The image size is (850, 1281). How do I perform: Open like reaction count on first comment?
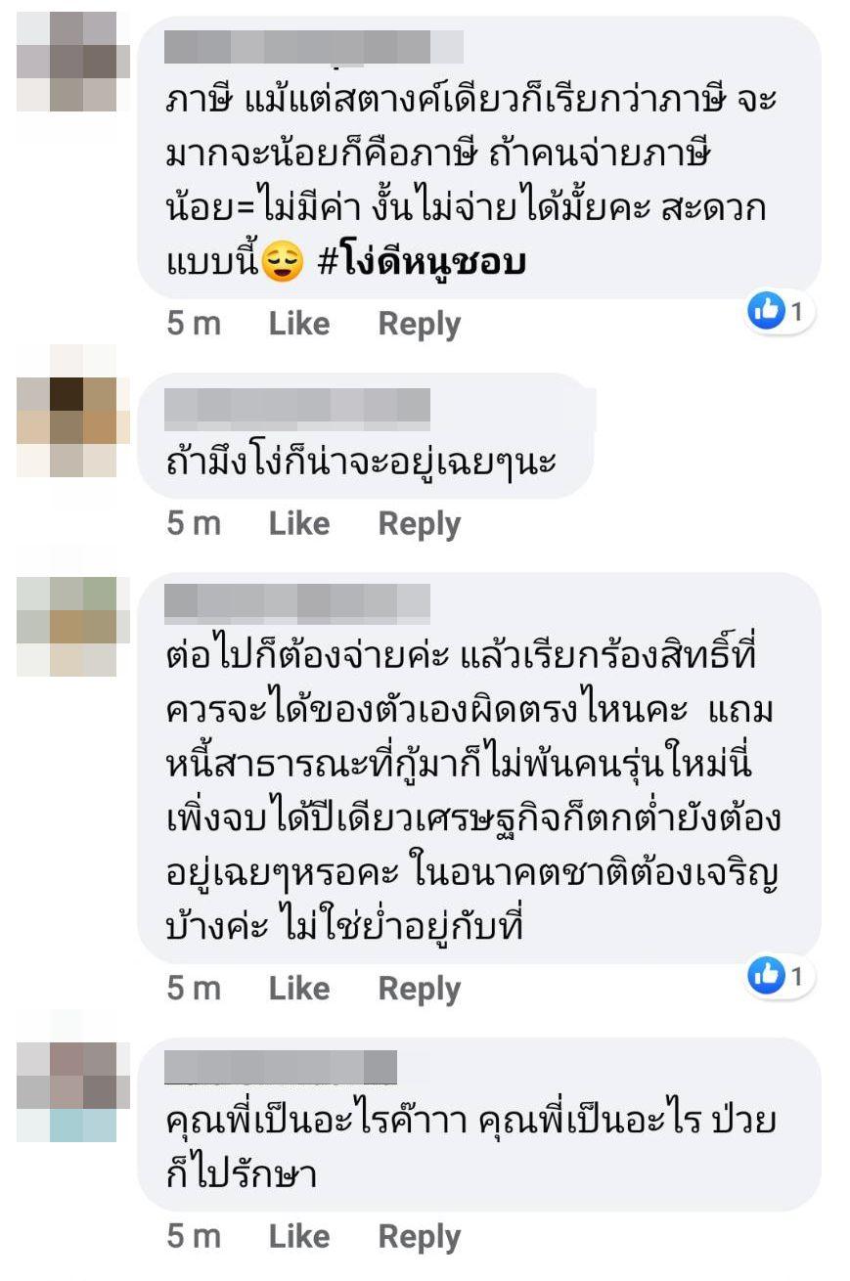click(x=781, y=312)
